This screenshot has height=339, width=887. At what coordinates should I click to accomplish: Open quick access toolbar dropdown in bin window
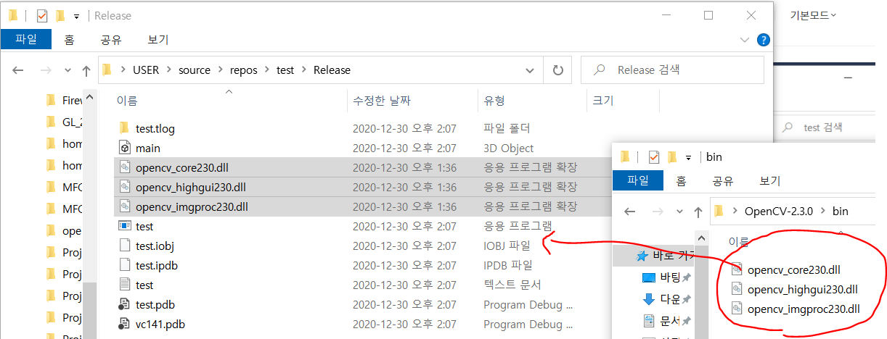click(689, 156)
